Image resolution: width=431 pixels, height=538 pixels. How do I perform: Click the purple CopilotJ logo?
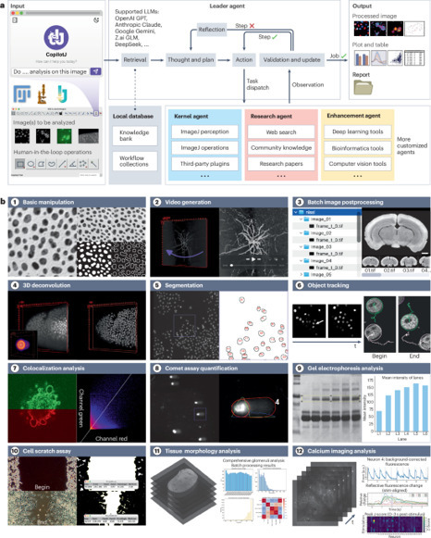(56, 37)
